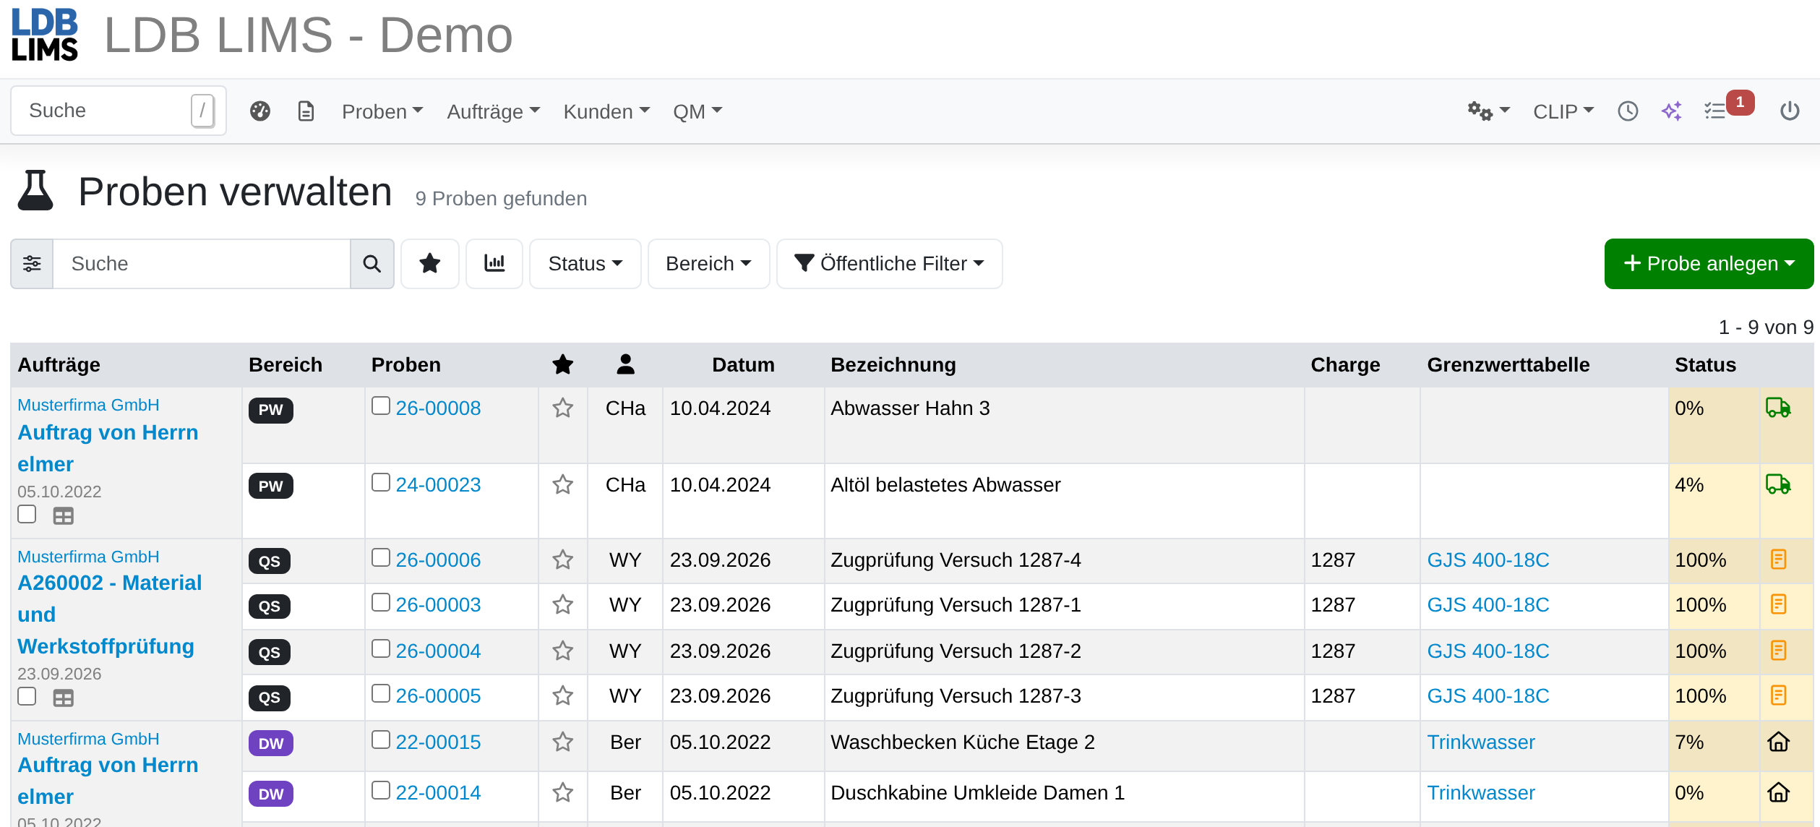Open the Kunden menu
The image size is (1820, 827).
pos(606,111)
